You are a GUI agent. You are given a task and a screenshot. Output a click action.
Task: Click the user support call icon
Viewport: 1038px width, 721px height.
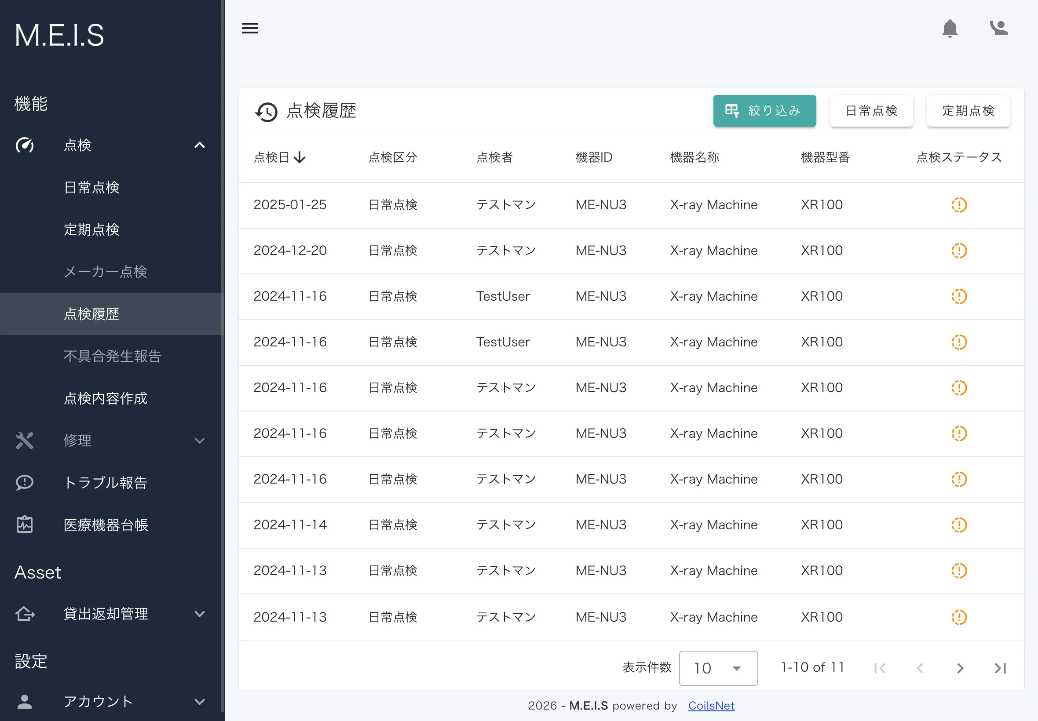[x=999, y=28]
